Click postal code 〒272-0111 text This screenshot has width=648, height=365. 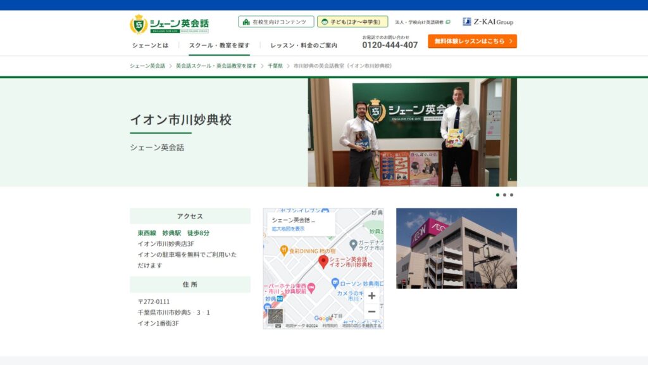154,302
